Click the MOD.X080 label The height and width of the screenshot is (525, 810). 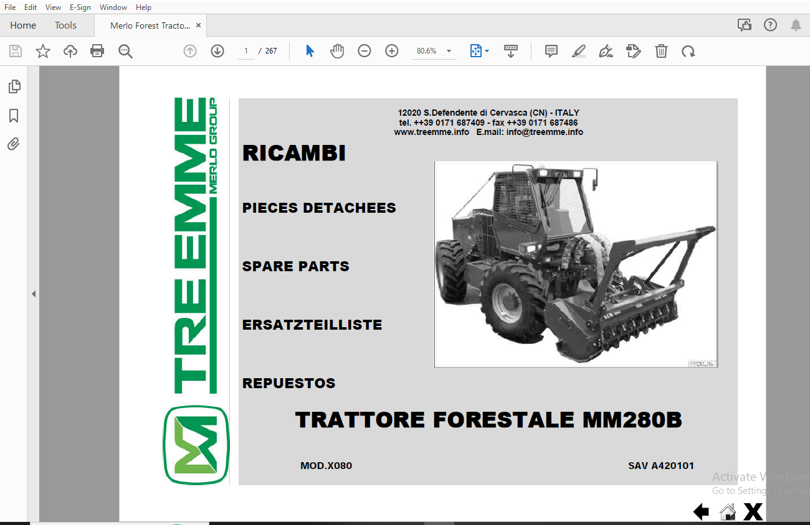click(326, 465)
